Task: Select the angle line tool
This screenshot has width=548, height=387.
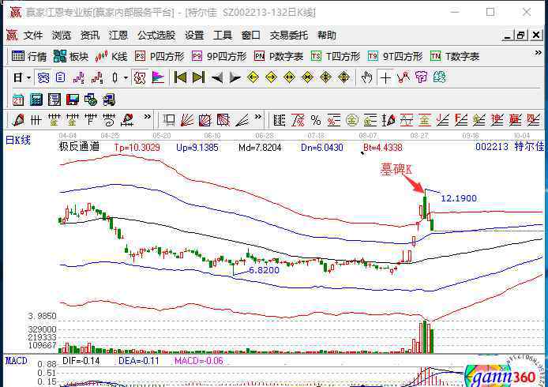Action: (242, 120)
